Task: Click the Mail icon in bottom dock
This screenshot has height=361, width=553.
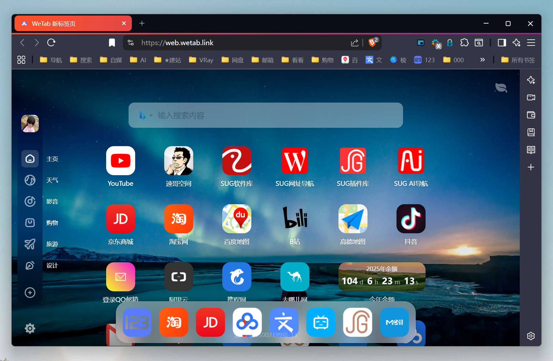Action: (x=394, y=322)
